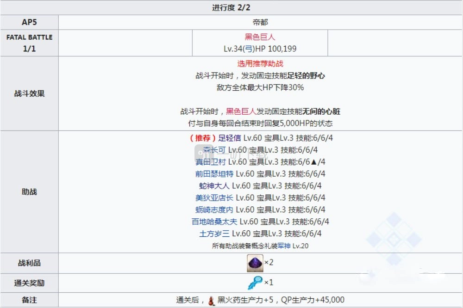This screenshot has height=308, width=463.
Task: Click the red 选用推荐助战 text
Action: point(260,64)
